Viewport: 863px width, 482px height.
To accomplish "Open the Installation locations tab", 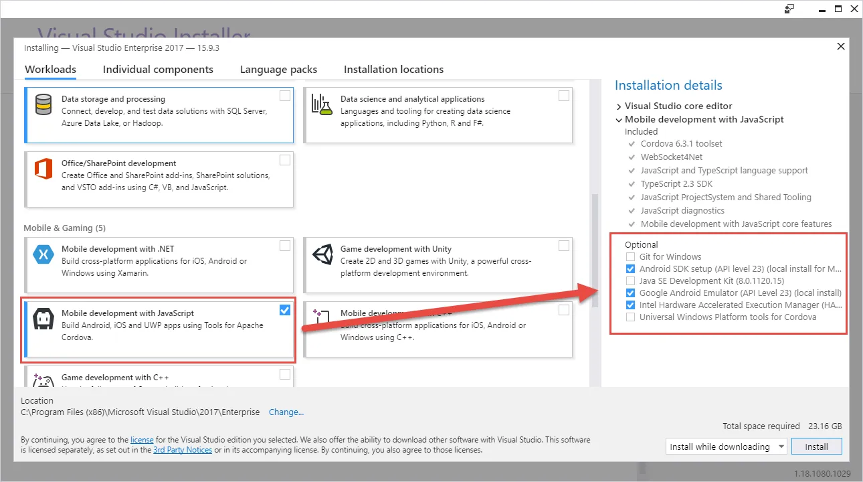I will pos(393,70).
